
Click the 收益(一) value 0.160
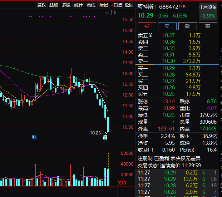[x=168, y=150]
